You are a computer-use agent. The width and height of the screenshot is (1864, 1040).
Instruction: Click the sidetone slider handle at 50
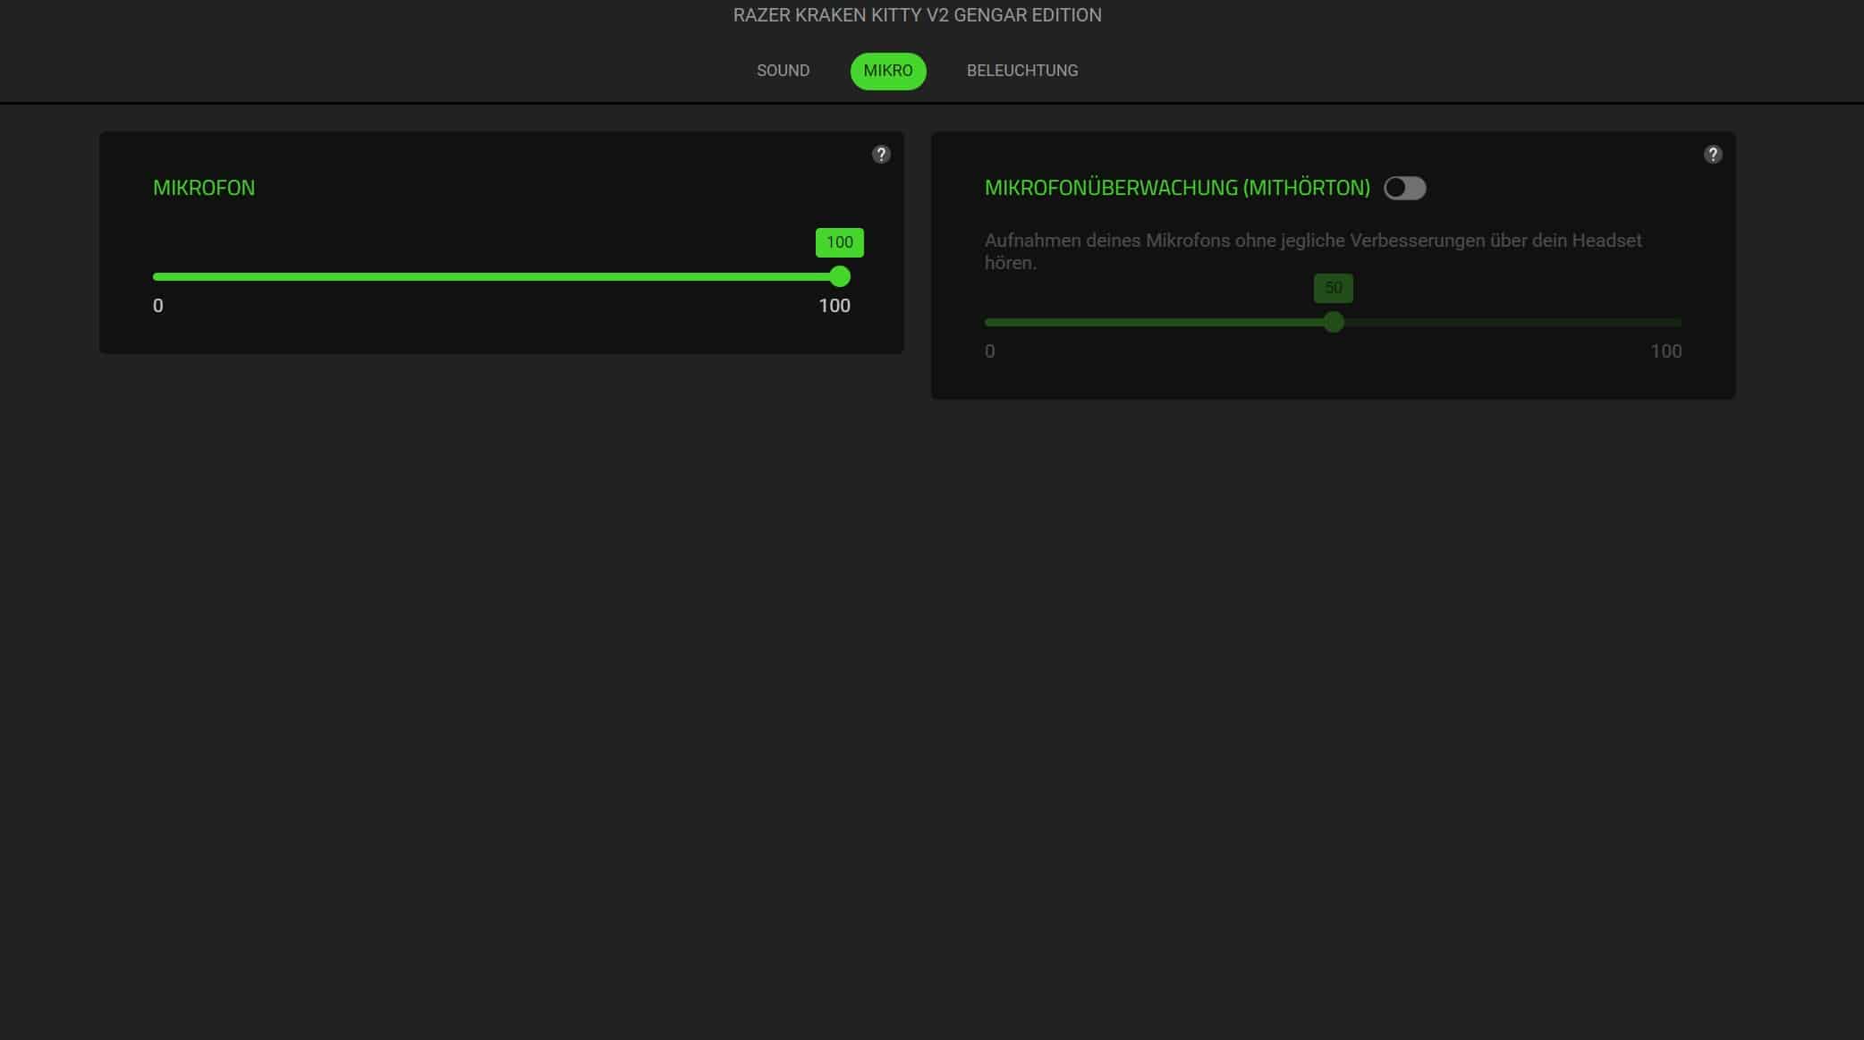[1333, 322]
